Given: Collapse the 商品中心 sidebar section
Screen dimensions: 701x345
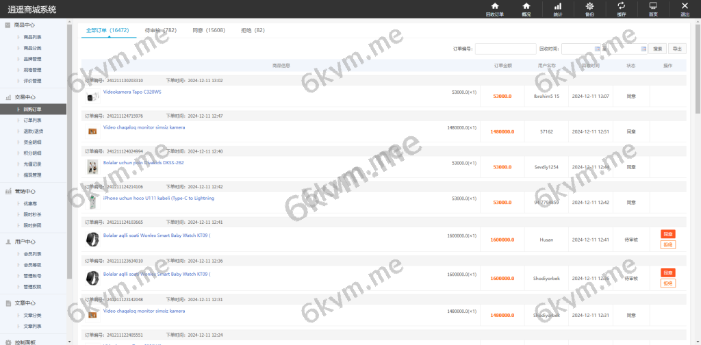Looking at the screenshot, I should click(34, 25).
